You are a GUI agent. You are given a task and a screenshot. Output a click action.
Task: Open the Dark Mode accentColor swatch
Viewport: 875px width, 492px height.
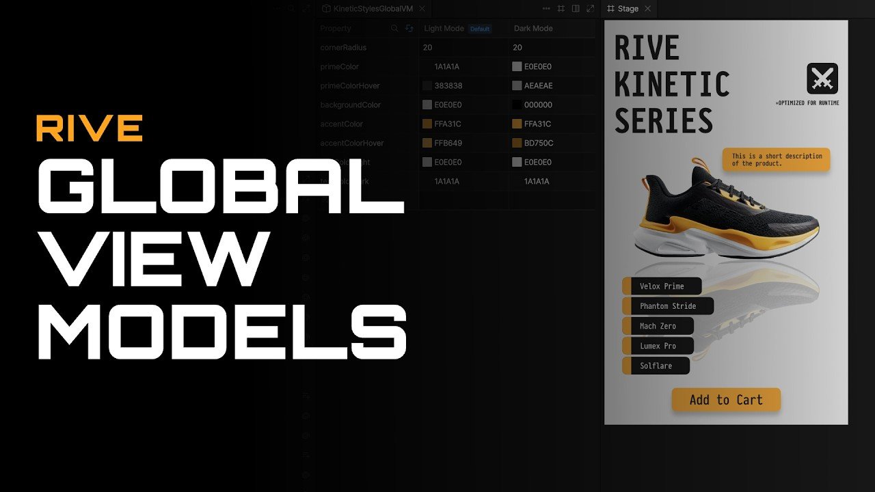517,124
